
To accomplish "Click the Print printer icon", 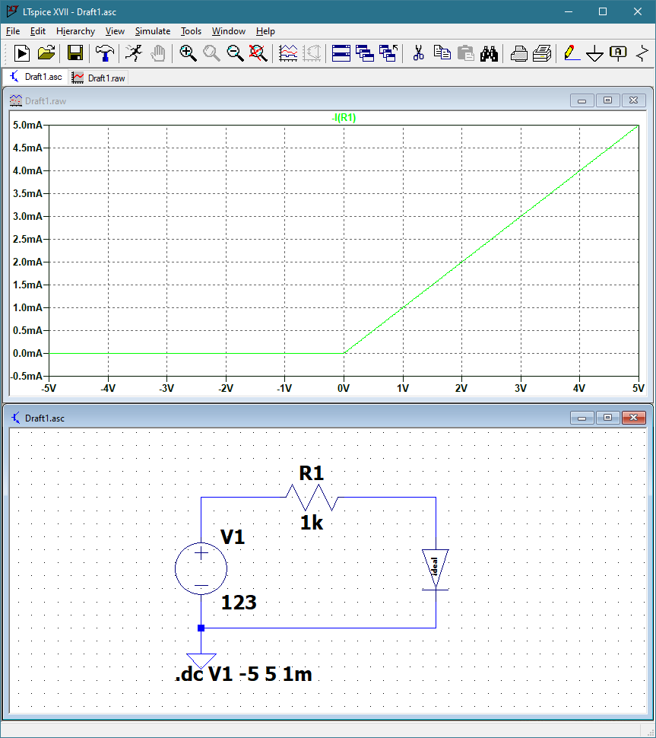I will coord(542,53).
